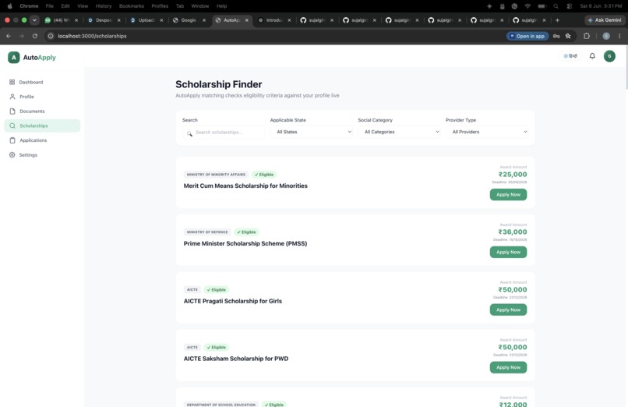Open the Window menu
The height and width of the screenshot is (407, 628).
click(x=200, y=6)
